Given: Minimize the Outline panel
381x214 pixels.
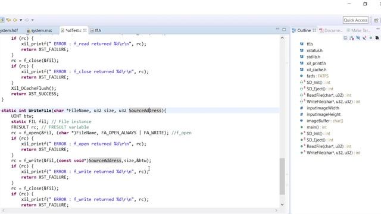Looking at the screenshot, I should (378, 29).
